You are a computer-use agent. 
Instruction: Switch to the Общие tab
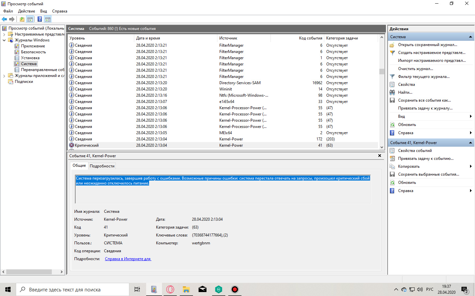(x=79, y=165)
